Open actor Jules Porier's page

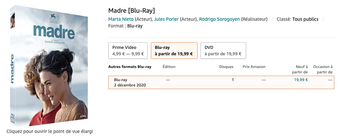click(x=166, y=19)
